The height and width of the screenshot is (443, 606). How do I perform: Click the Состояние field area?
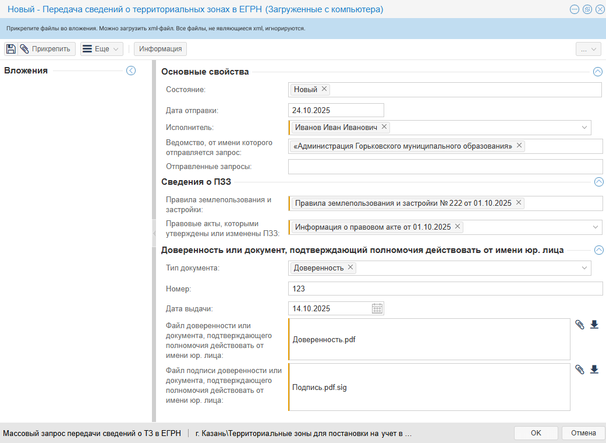[445, 90]
